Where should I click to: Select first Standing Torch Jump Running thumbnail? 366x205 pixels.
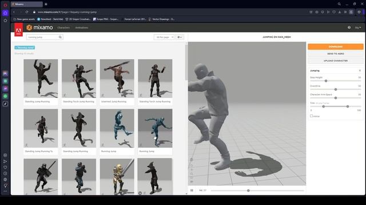pos(79,79)
